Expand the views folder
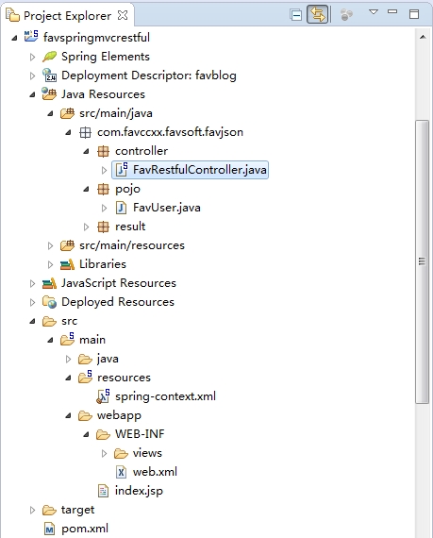 (x=104, y=454)
